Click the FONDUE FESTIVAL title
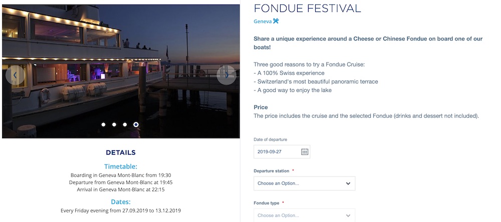This screenshot has width=501, height=222. 307,8
